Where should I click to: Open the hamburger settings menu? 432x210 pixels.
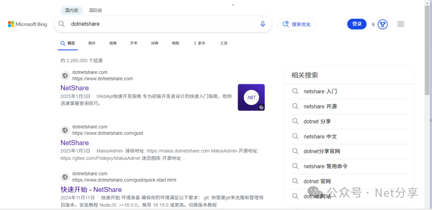tap(400, 24)
